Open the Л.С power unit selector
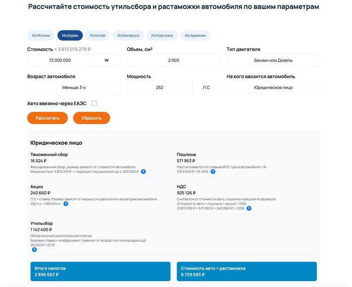The image size is (352, 287). click(x=206, y=88)
